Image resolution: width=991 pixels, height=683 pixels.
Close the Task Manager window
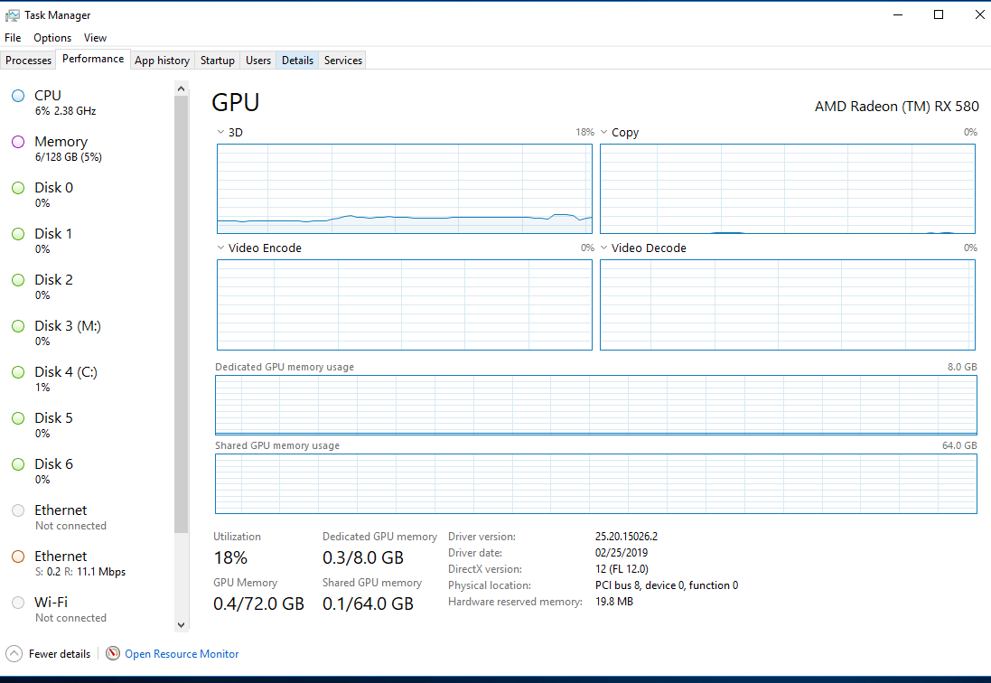click(979, 14)
